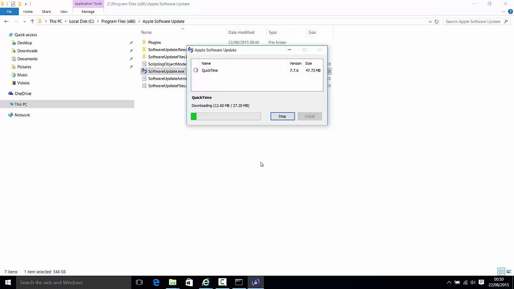Select OneDrive in navigation pane

pyautogui.click(x=23, y=94)
